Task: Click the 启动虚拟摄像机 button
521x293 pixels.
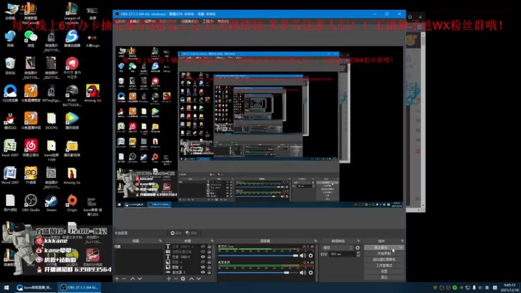Action: point(384,259)
